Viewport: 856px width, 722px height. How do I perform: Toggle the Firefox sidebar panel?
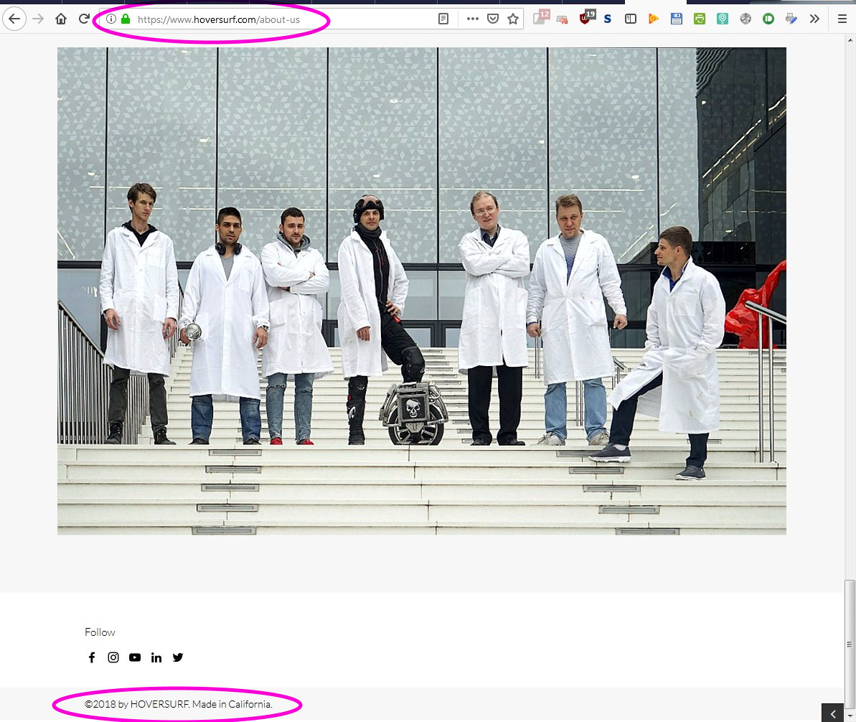(x=631, y=19)
